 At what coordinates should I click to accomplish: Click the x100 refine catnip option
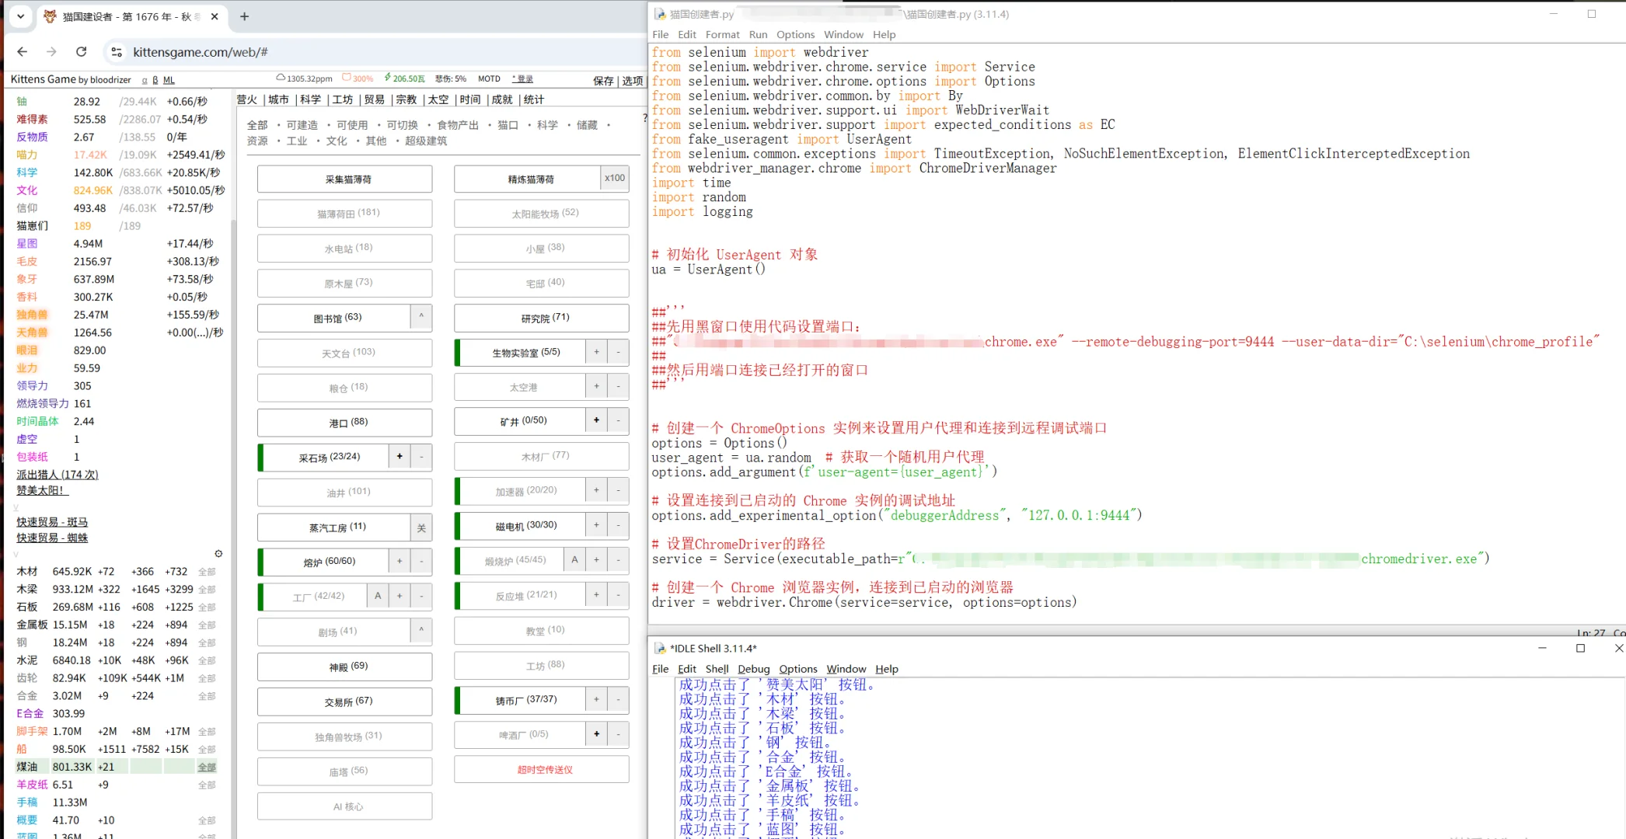614,178
